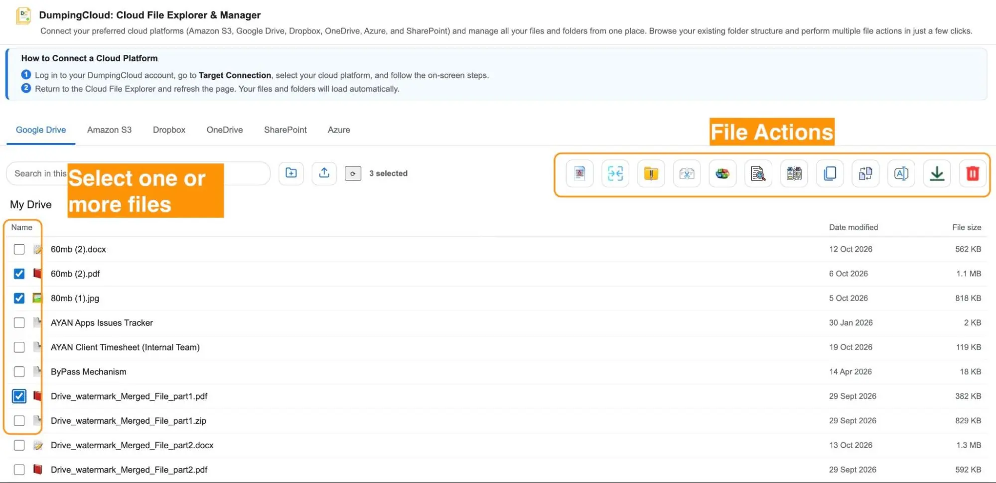The height and width of the screenshot is (483, 996).
Task: Click the red trash delete icon
Action: tap(973, 173)
